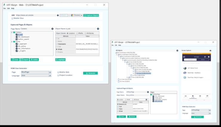The image size is (221, 127).
Task: Click the Careers folder icon in the tree
Action: click(14, 32)
